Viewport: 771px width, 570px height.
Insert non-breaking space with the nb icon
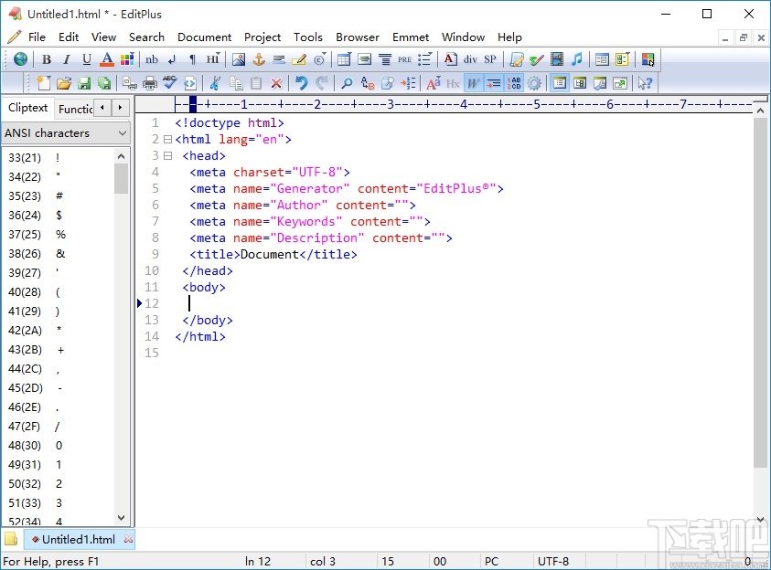coord(152,59)
